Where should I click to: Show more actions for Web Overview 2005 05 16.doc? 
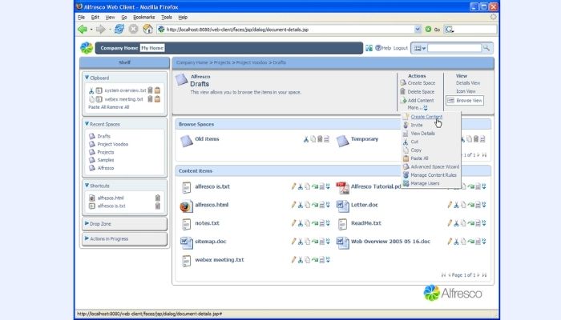point(484,242)
